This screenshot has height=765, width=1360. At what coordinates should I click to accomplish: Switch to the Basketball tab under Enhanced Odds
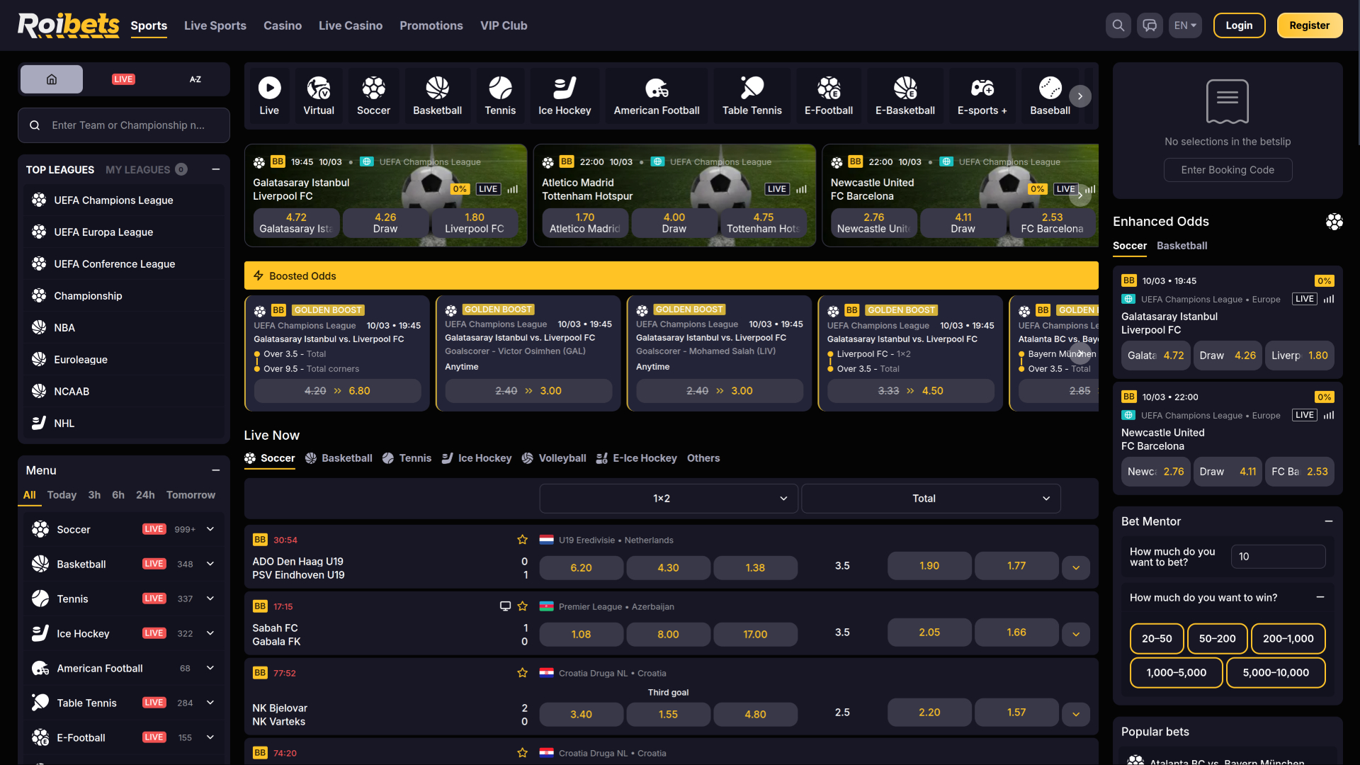(1181, 246)
